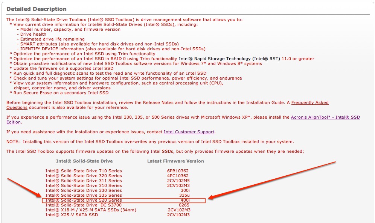Select Intel Solid-State Drive DC S3700 row
Image resolution: width=375 pixels, height=223 pixels.
(x=117, y=205)
